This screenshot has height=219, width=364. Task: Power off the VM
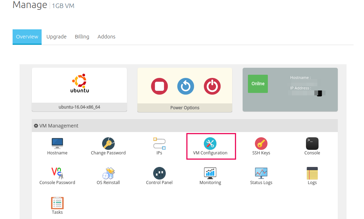pos(212,86)
